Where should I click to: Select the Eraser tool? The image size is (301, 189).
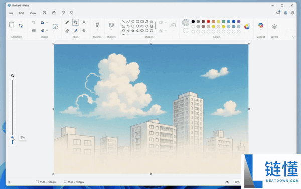point(67,31)
